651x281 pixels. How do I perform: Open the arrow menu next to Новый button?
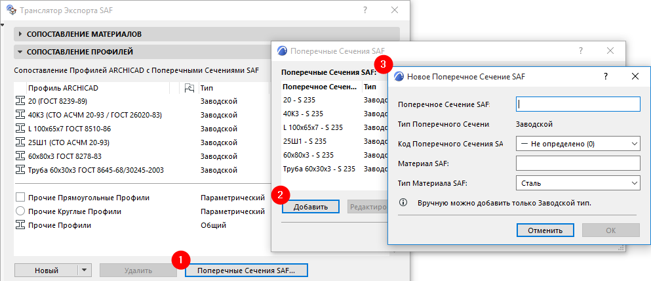(x=85, y=270)
